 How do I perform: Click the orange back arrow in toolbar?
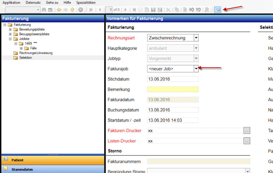(x=59, y=10)
